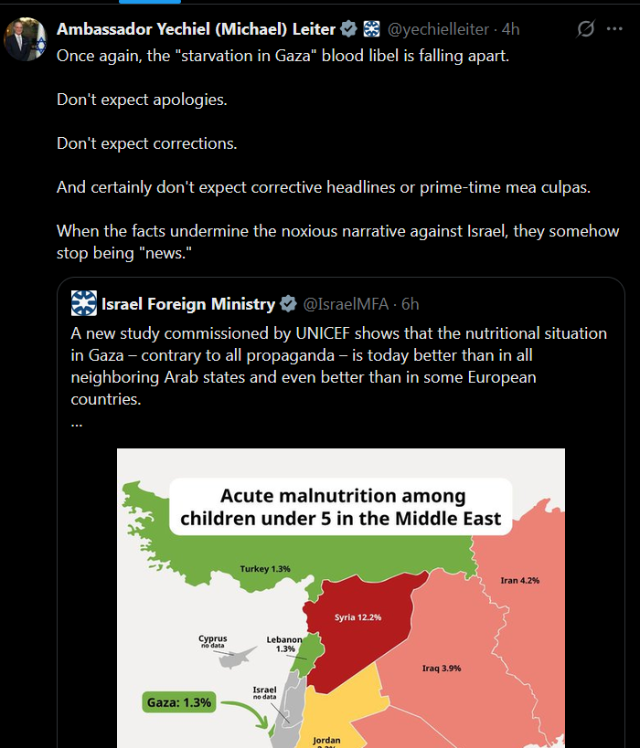
Task: Open the @yechielleiter handle link
Action: click(438, 29)
